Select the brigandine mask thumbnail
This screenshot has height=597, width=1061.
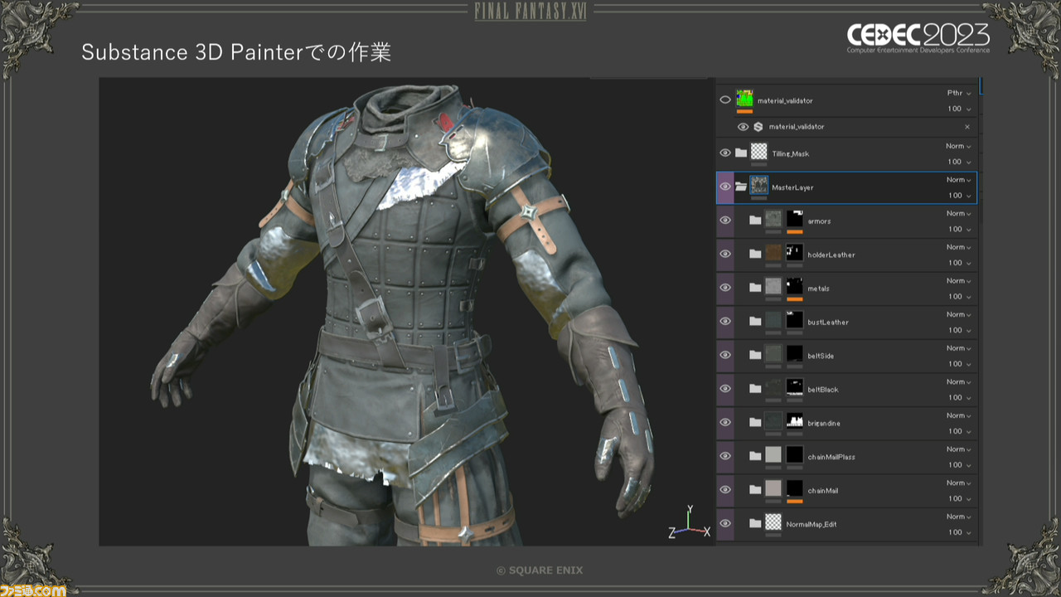coord(795,421)
